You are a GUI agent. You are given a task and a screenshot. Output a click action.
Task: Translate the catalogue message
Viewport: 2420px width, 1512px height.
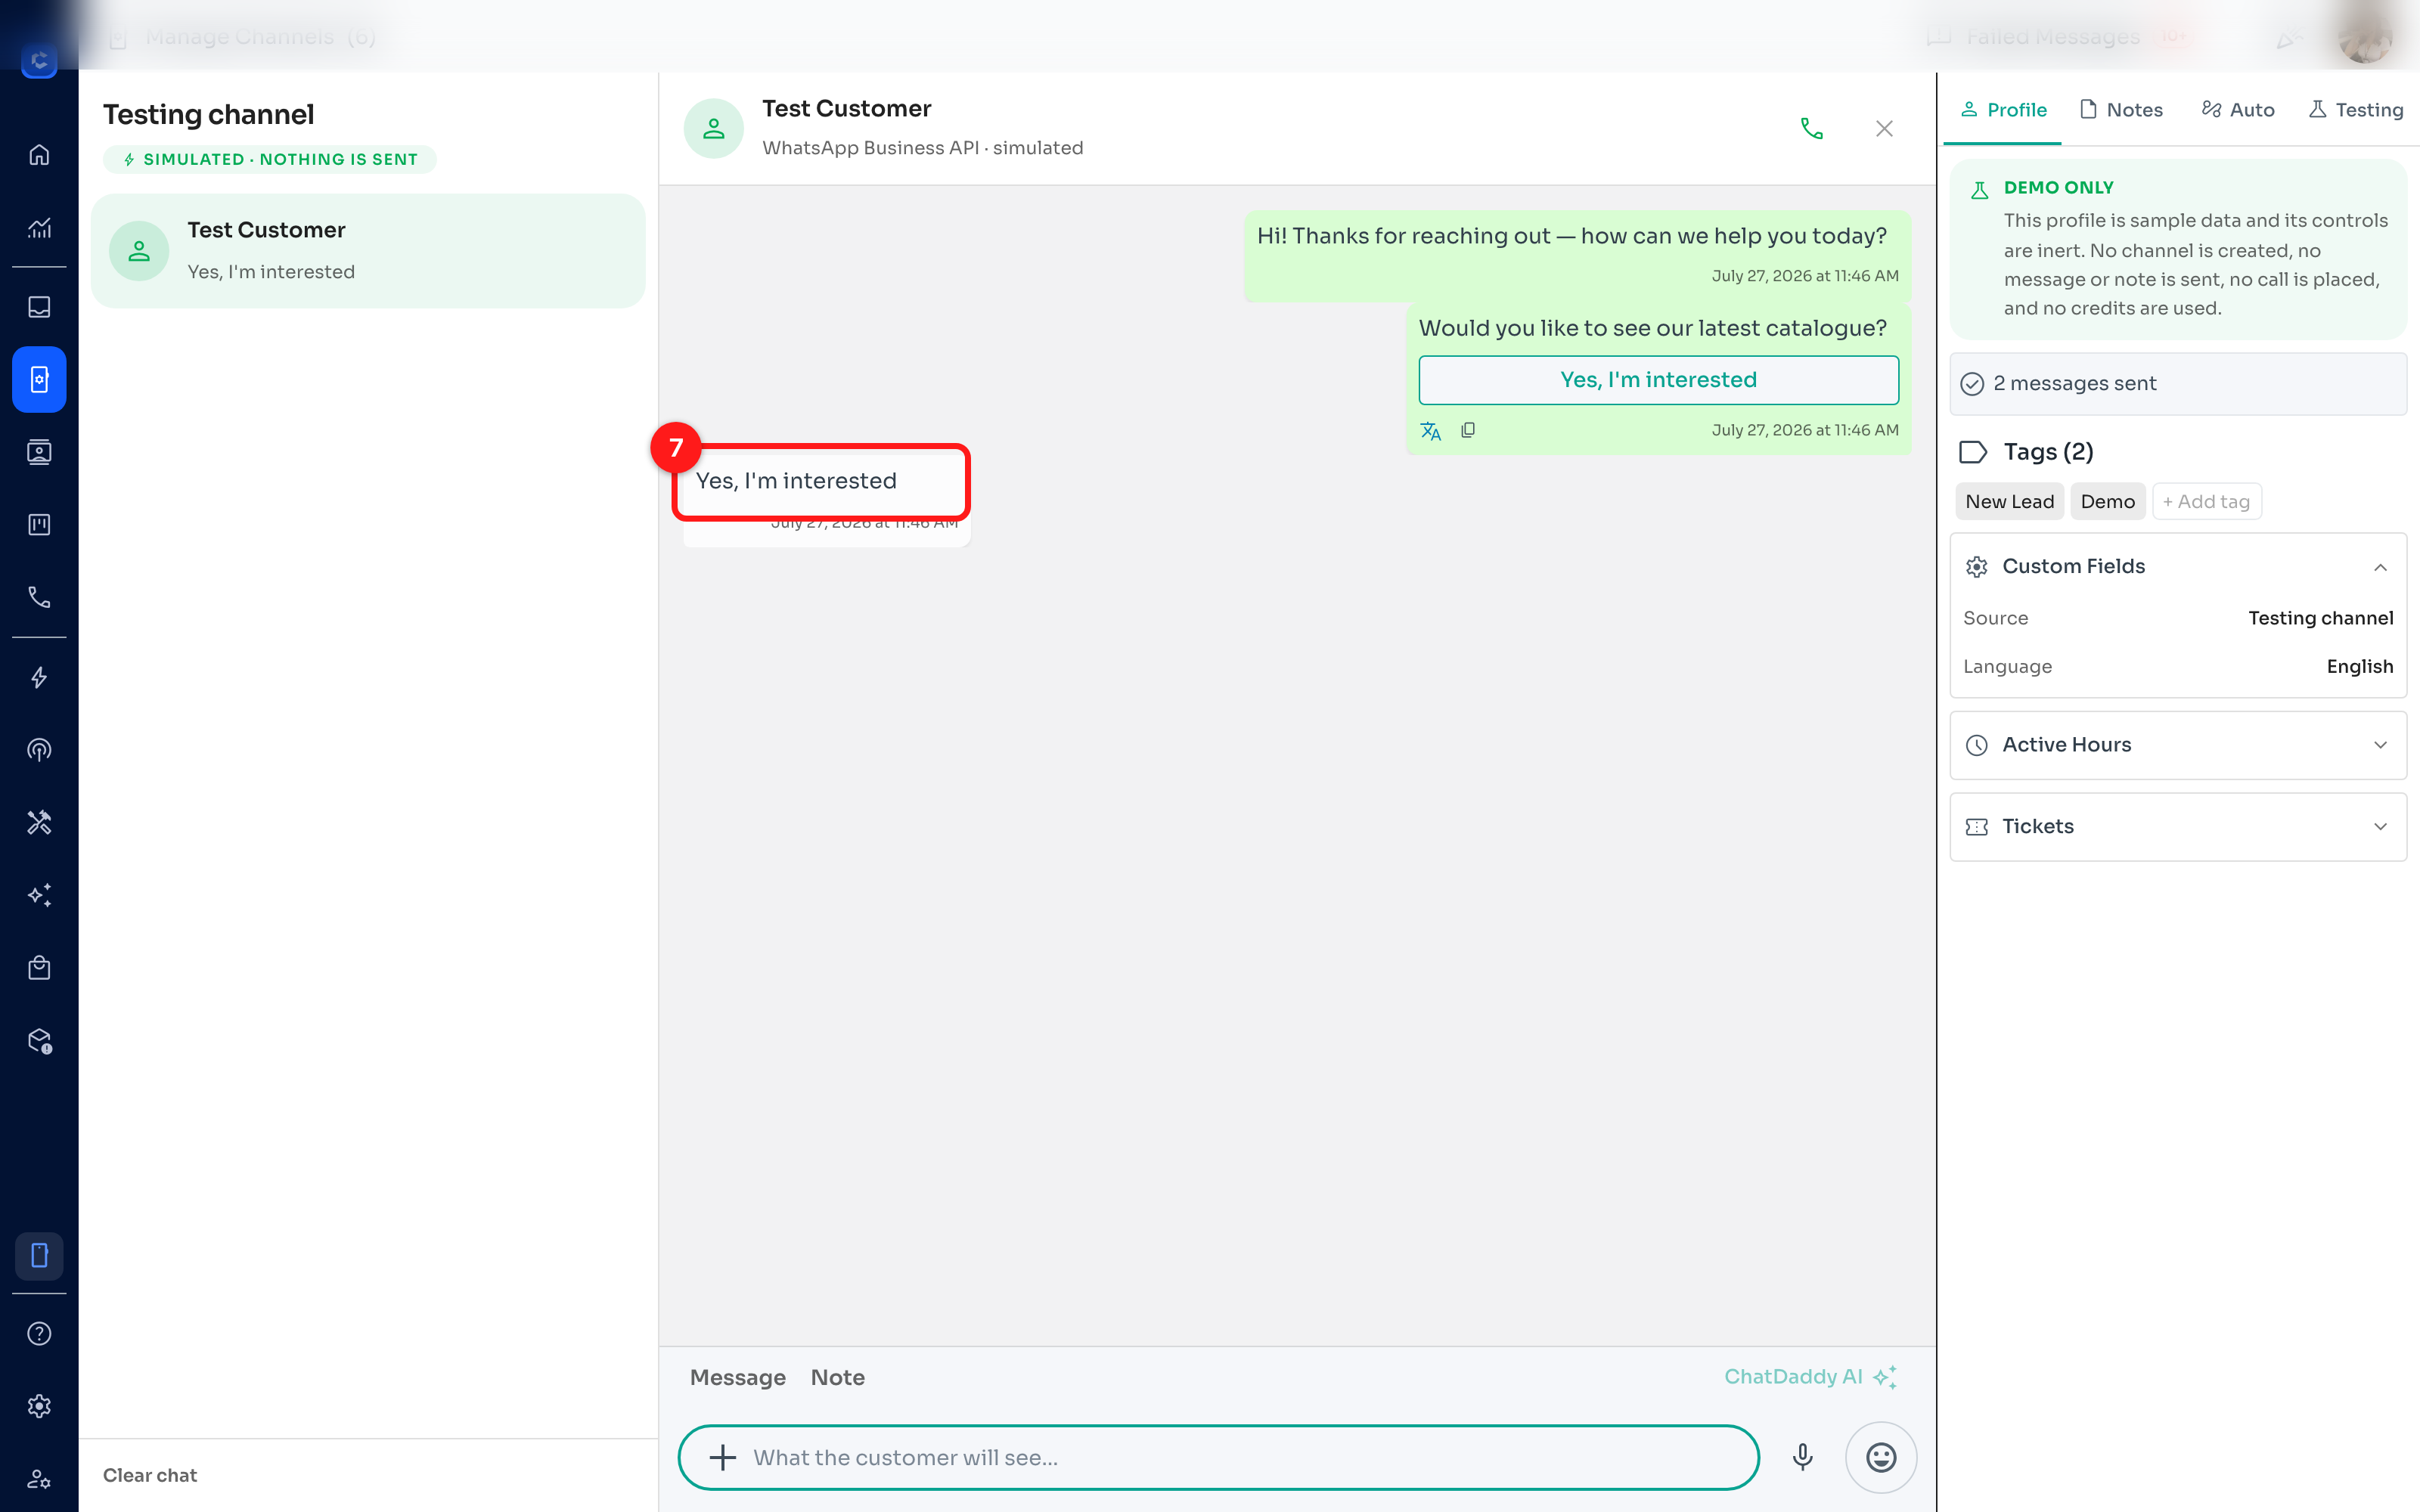(1431, 430)
